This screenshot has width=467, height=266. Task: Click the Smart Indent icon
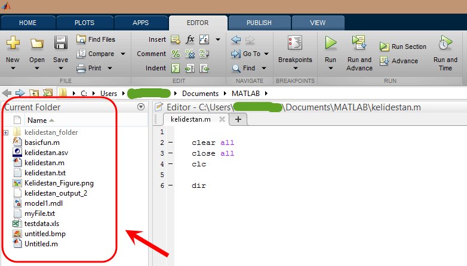point(176,68)
